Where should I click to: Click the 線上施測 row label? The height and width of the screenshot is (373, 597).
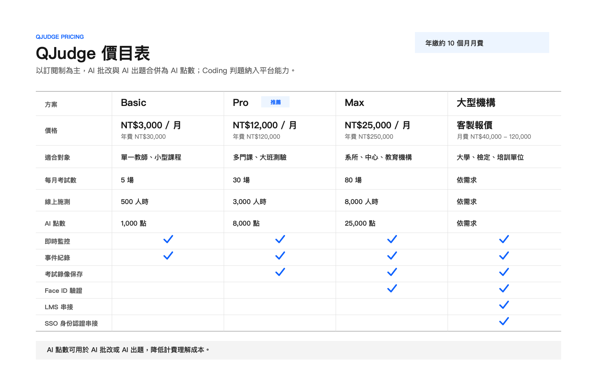point(57,202)
